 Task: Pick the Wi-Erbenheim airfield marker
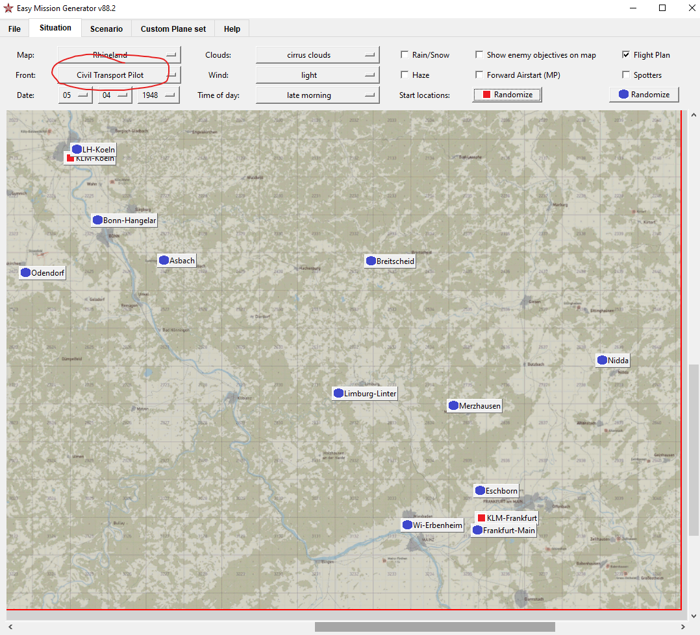pyautogui.click(x=432, y=525)
